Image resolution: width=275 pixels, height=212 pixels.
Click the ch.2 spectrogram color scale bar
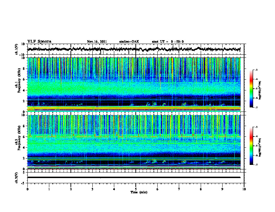[251, 146]
